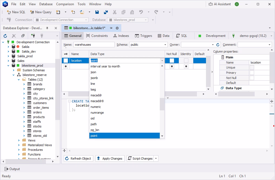Collapse the Tables (12) folder
Viewport: 275px width, 180px height.
pos(19,80)
